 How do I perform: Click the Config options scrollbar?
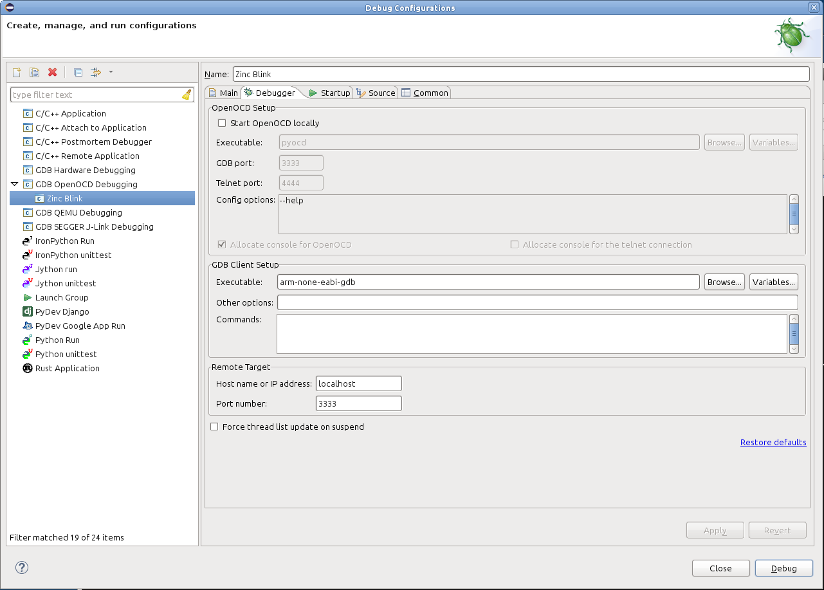click(794, 214)
